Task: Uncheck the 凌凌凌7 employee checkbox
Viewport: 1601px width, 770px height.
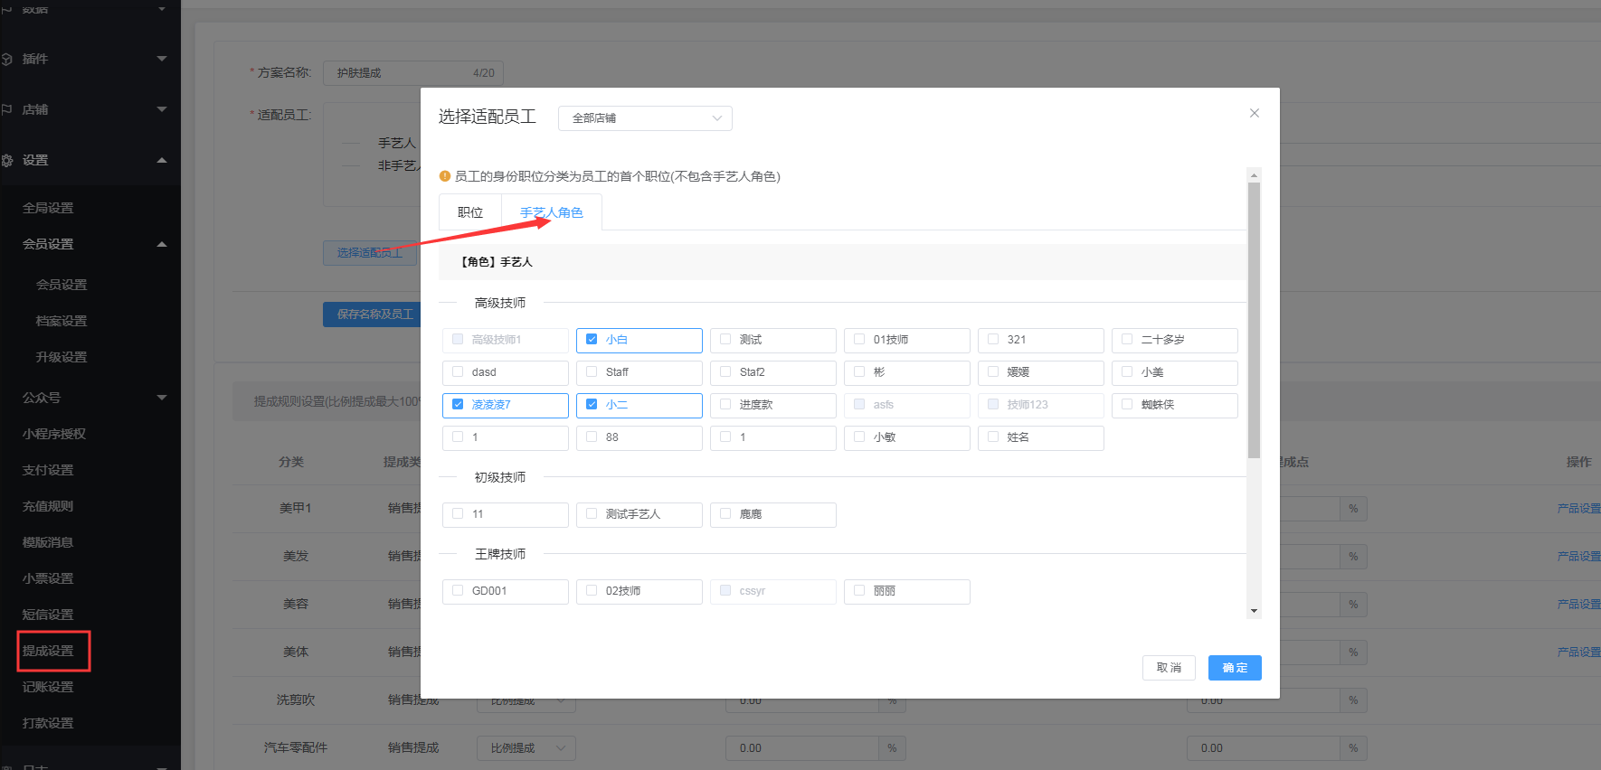Action: (458, 405)
